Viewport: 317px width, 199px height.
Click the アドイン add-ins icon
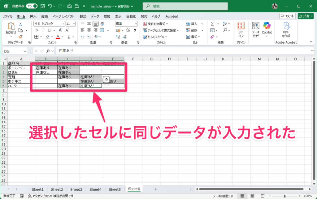coord(241,29)
